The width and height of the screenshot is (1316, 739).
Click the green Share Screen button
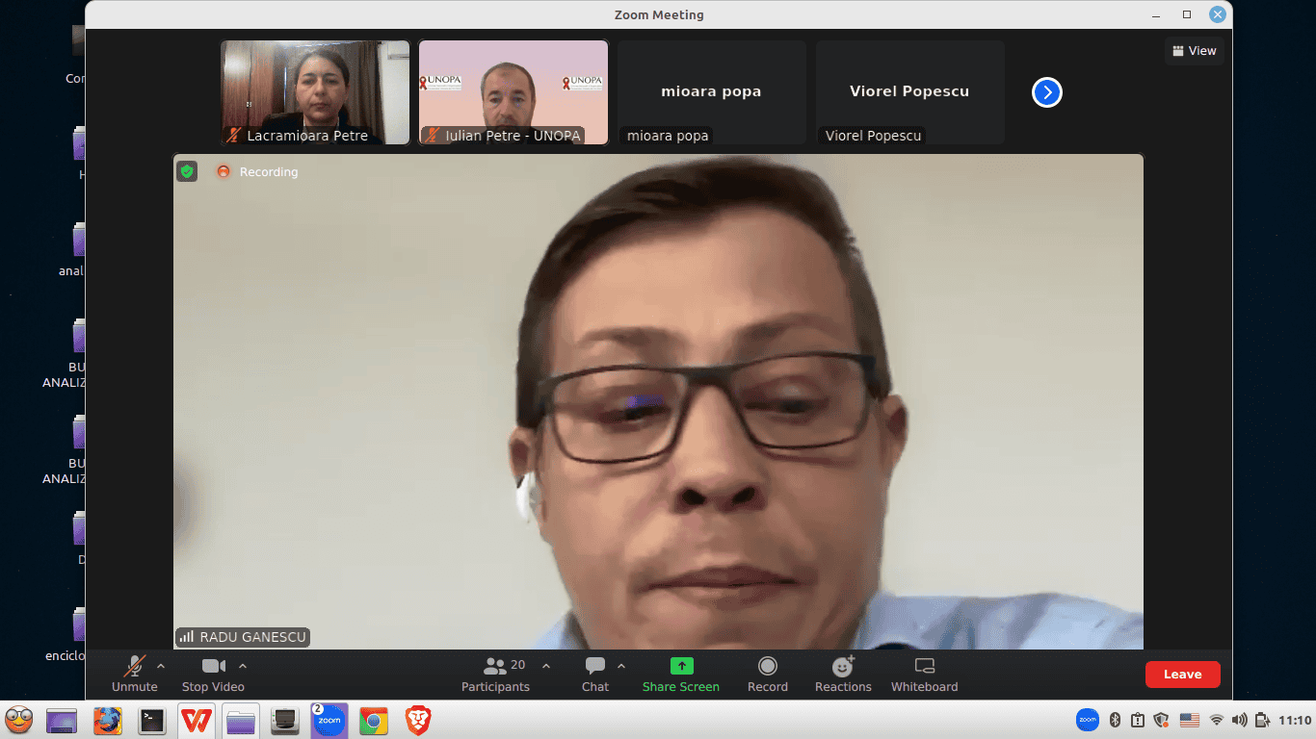(x=681, y=675)
